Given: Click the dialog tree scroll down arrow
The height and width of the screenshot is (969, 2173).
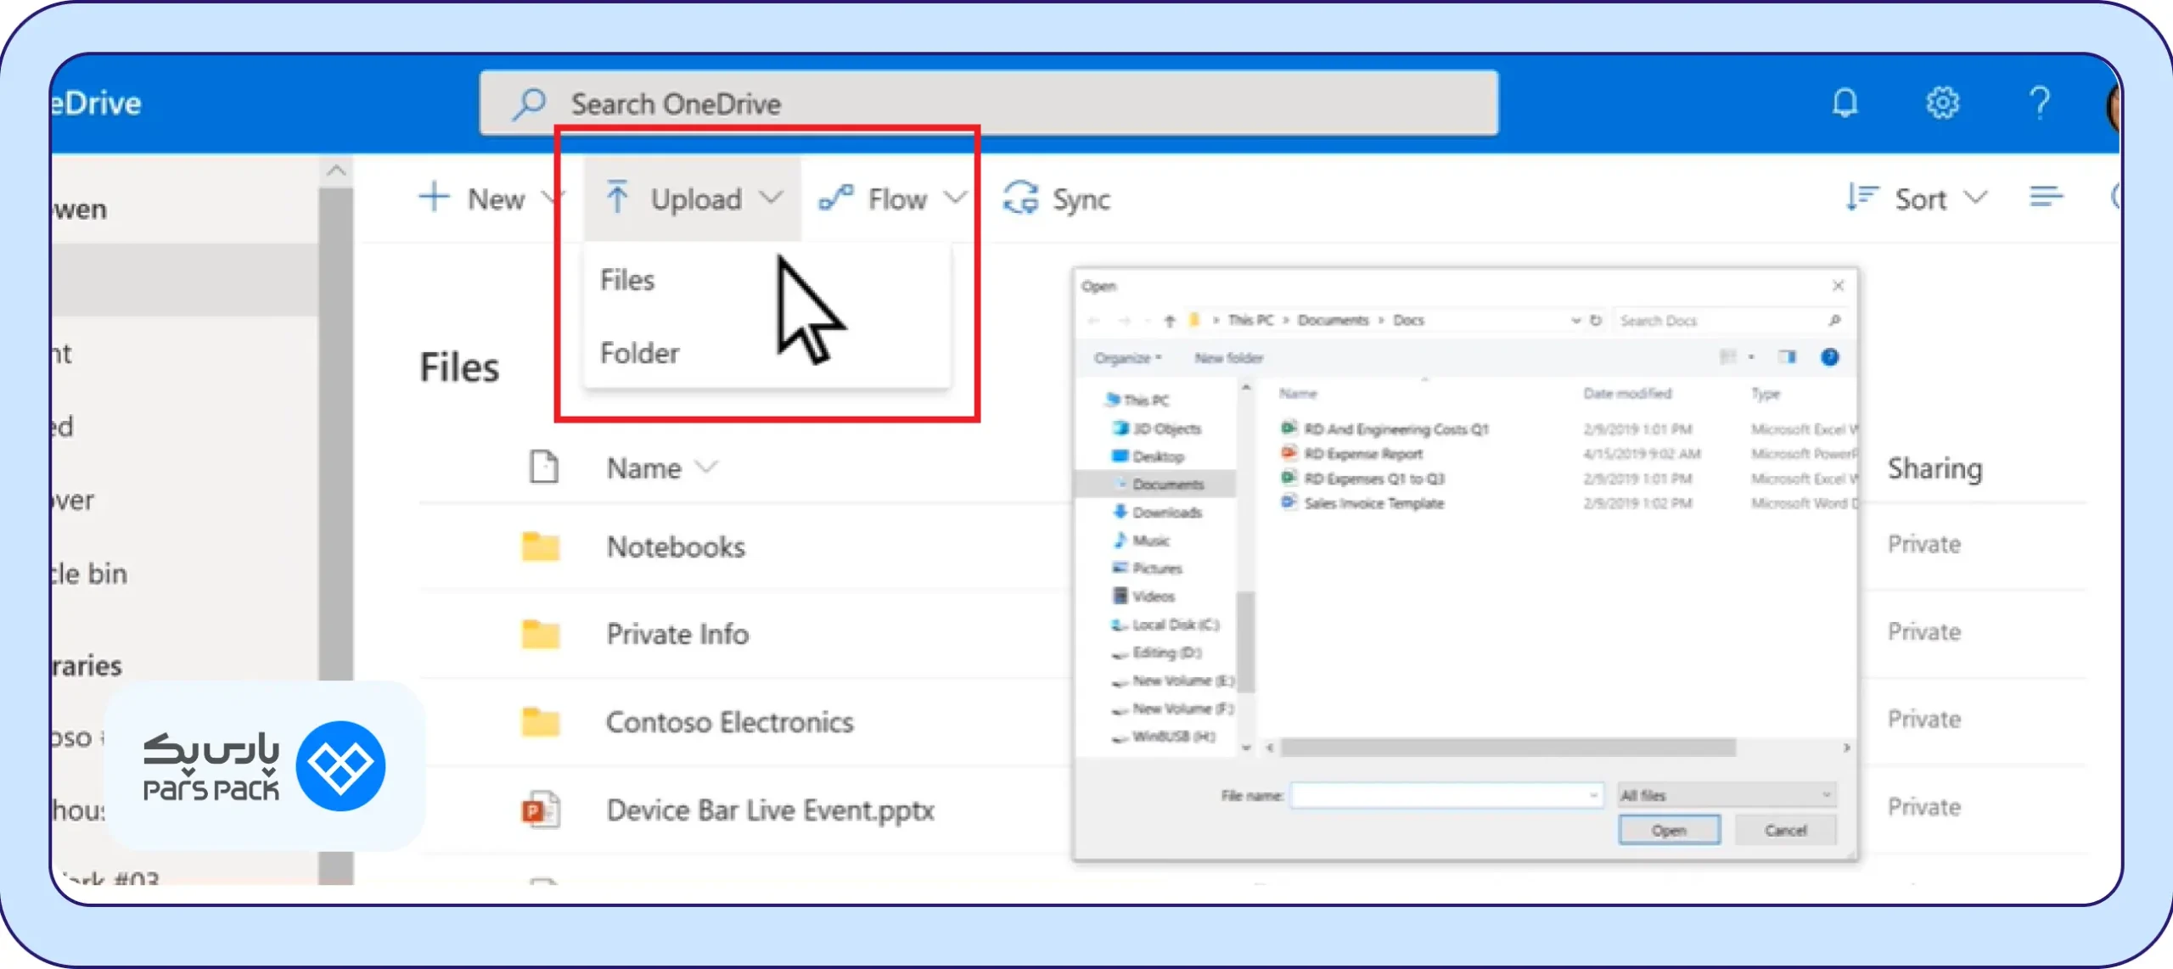Looking at the screenshot, I should coord(1246,748).
